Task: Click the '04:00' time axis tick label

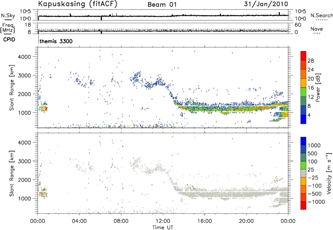Action: [80, 221]
